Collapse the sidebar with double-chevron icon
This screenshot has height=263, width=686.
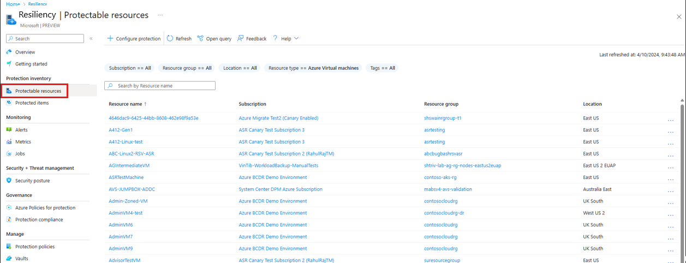(x=91, y=39)
